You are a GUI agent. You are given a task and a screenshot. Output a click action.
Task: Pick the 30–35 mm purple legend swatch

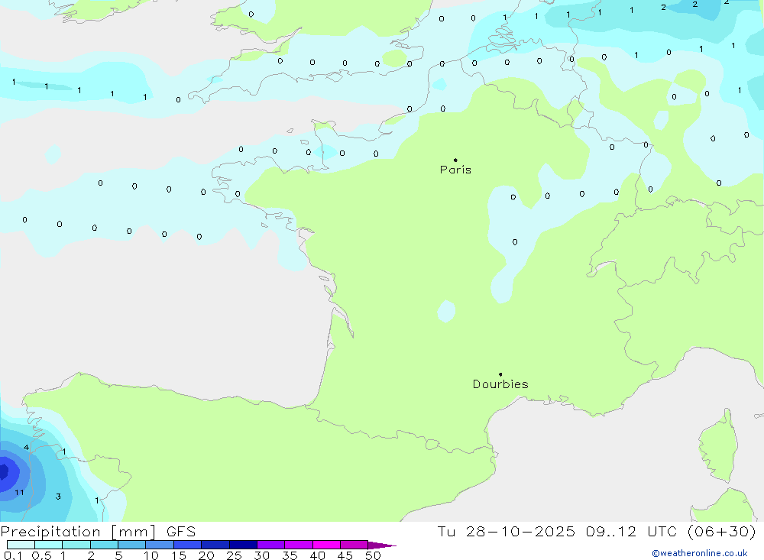pyautogui.click(x=271, y=545)
